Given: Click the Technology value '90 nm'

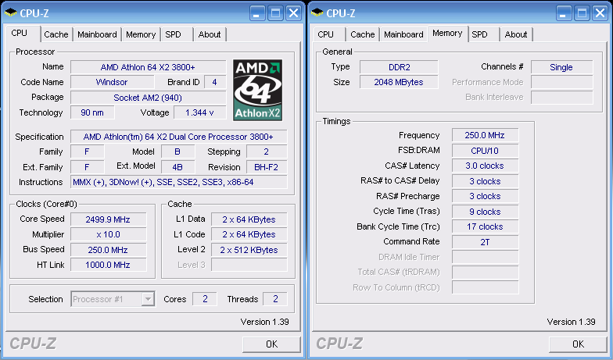Looking at the screenshot, I should (92, 112).
